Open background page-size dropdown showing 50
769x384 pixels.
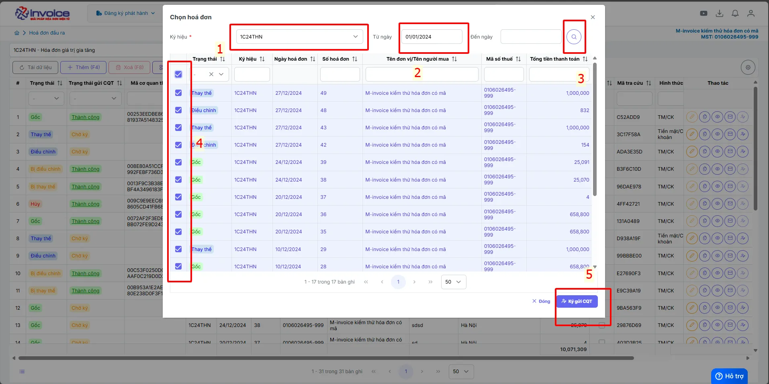point(461,372)
